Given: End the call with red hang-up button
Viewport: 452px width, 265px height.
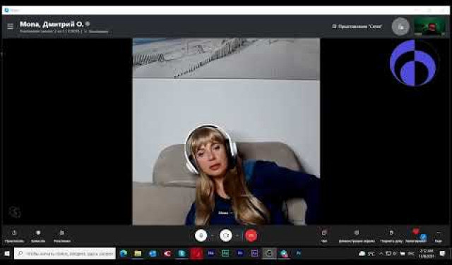Looking at the screenshot, I should tap(251, 235).
